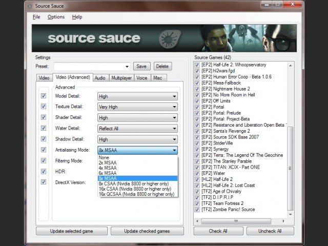This screenshot has height=246, width=328.
Task: Toggle the Shader Detail checkbox
Action: point(44,117)
